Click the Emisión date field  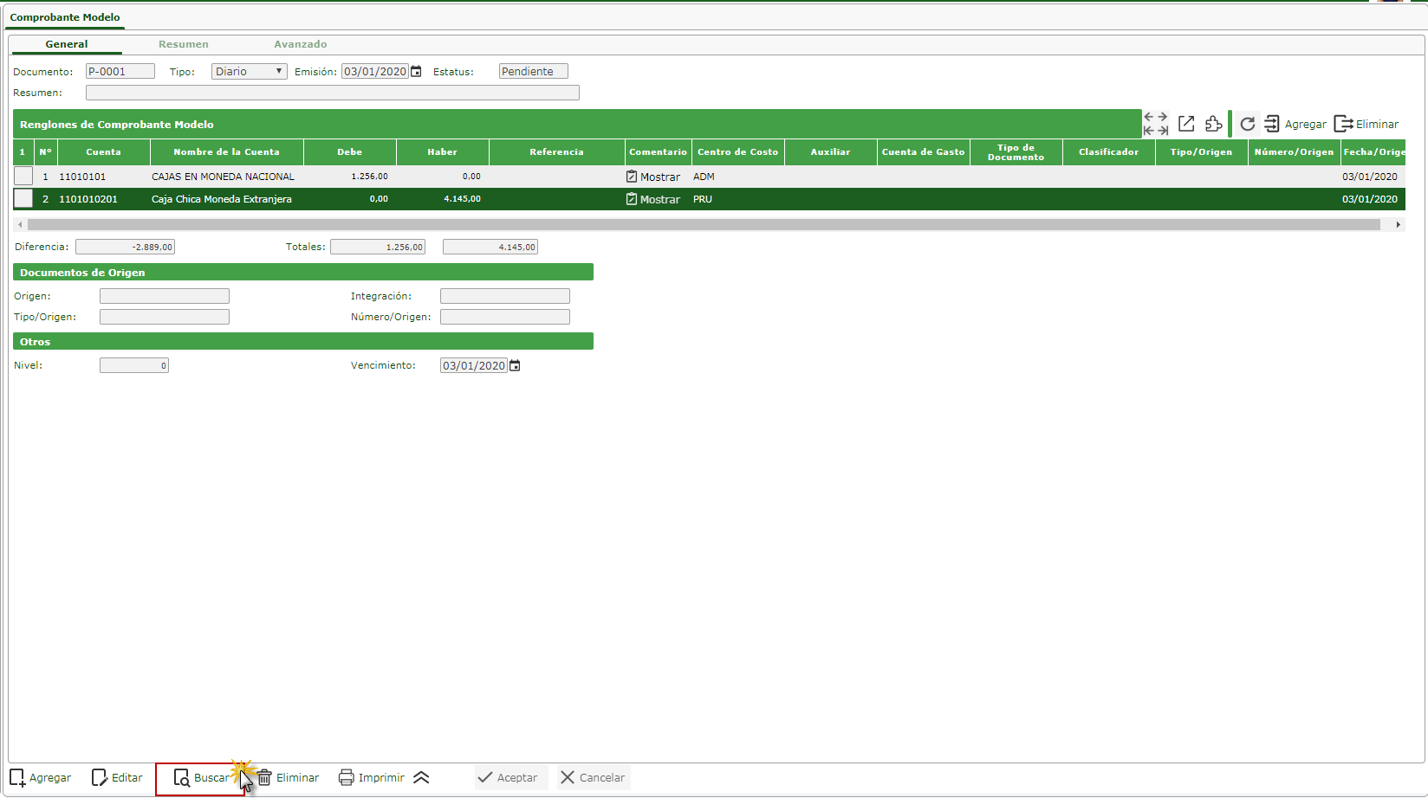375,71
